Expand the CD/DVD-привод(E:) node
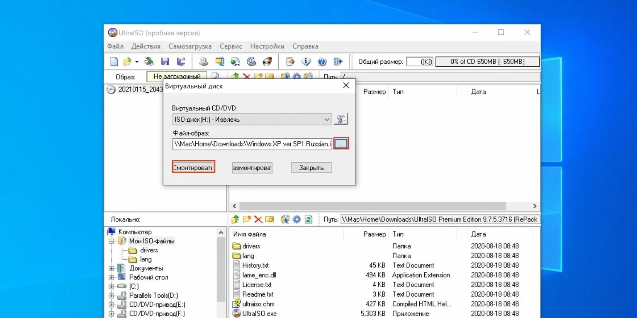The height and width of the screenshot is (318, 637). [111, 305]
